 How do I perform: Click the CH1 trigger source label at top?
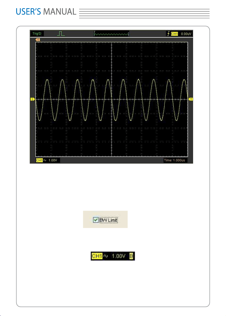click(174, 34)
